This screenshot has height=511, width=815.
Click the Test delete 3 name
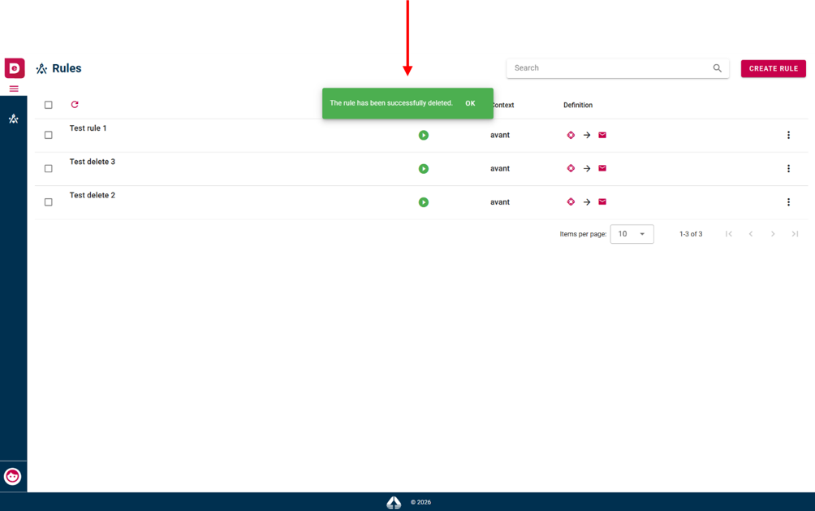click(x=92, y=162)
